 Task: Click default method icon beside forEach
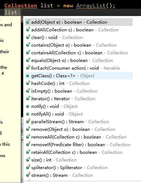point(28,67)
